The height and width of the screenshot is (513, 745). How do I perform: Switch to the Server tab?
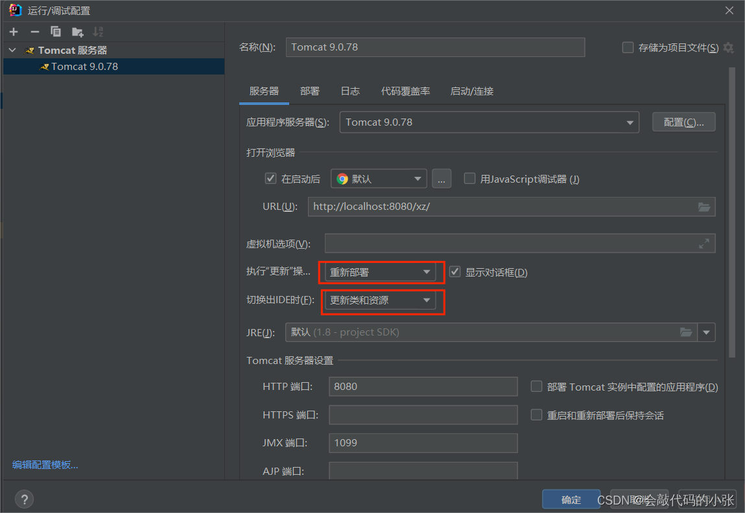tap(264, 91)
